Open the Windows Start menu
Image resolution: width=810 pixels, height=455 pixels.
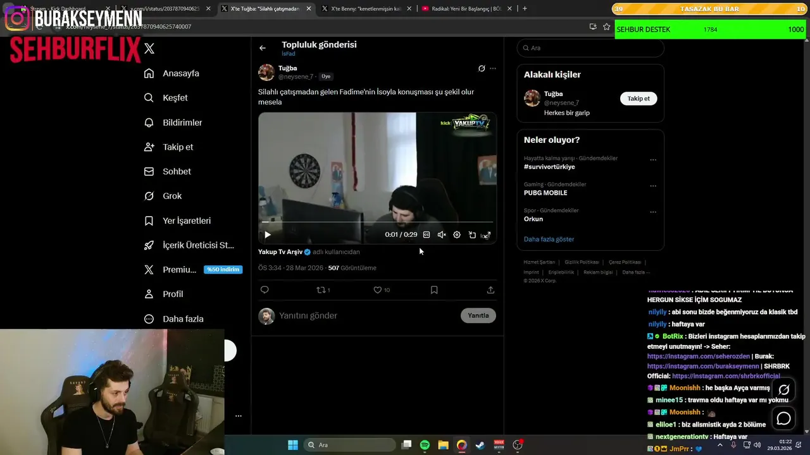coord(293,445)
